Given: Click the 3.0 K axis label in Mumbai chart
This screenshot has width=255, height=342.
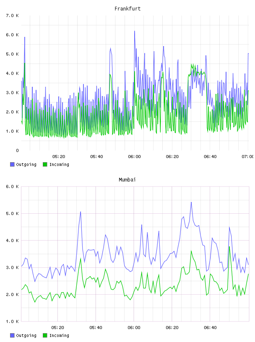Looking at the screenshot, I should pyautogui.click(x=13, y=268).
